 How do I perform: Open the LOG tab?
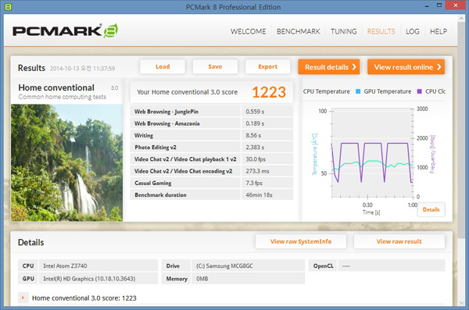413,31
